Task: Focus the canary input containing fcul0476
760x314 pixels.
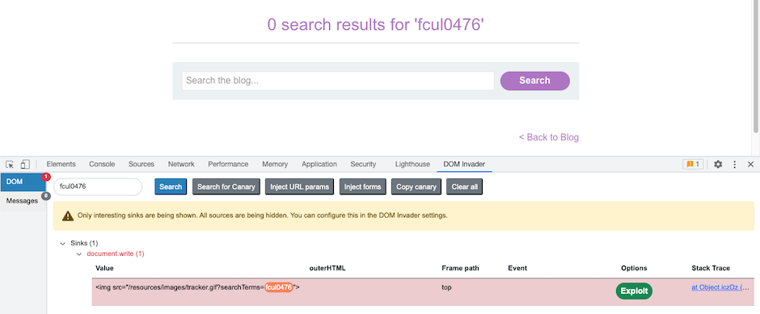Action: [97, 186]
